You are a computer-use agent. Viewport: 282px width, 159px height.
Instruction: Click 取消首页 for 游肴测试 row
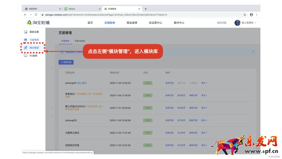click(181, 95)
